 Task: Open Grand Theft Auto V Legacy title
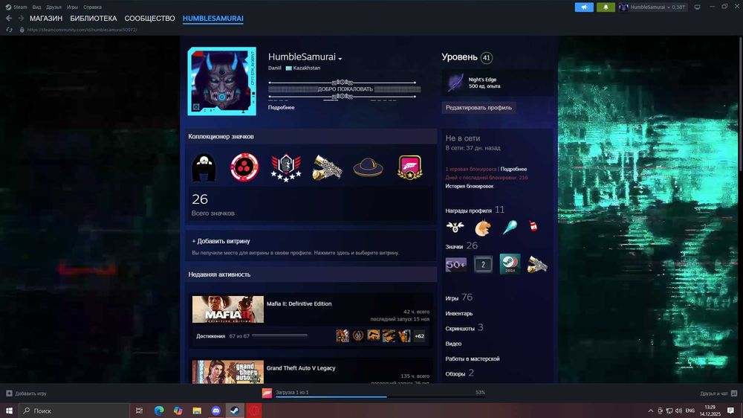tap(301, 368)
